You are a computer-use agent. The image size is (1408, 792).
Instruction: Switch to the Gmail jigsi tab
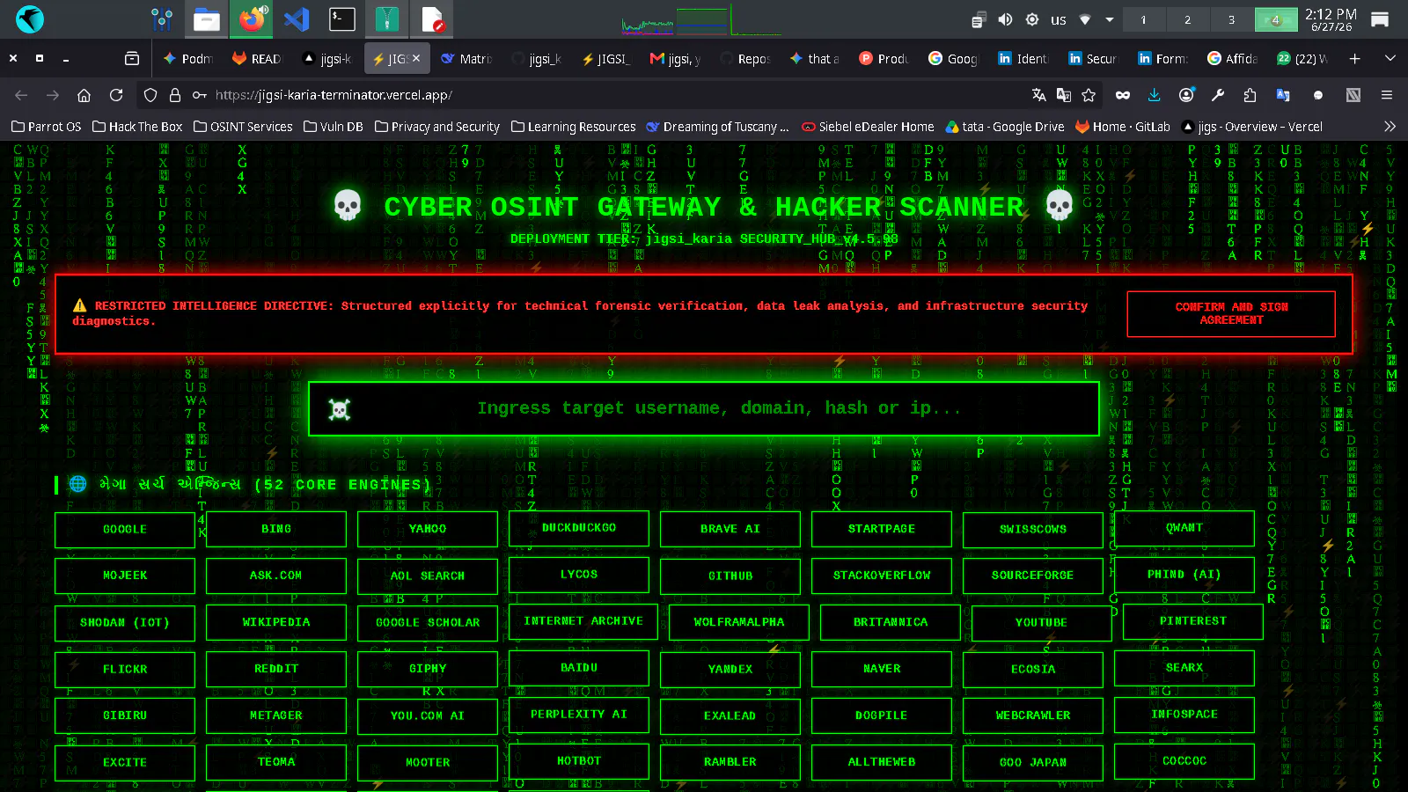[x=675, y=58]
